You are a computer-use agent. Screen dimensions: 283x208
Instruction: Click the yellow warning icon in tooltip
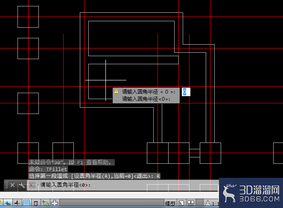[117, 91]
